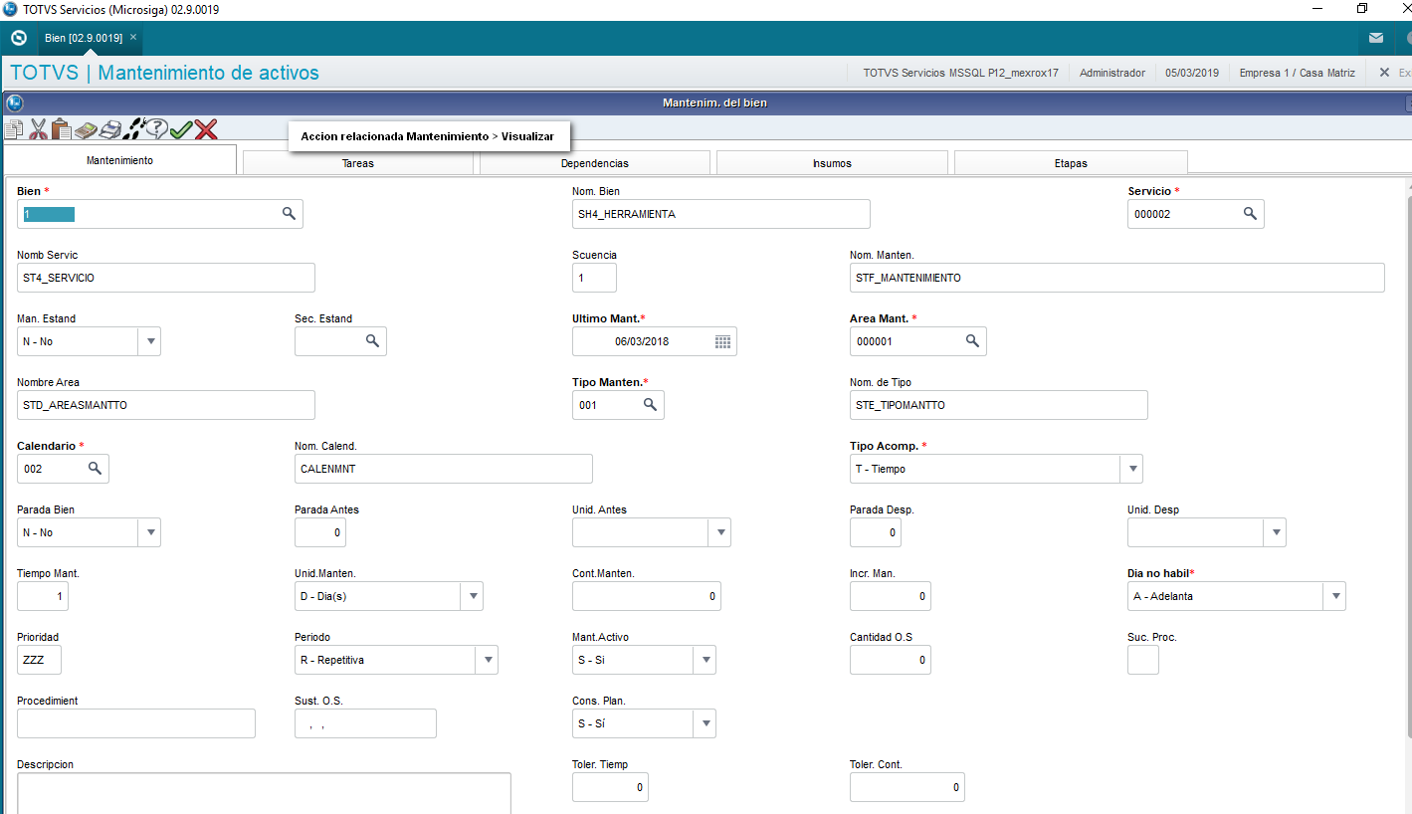1412x814 pixels.
Task: Open calendar picker for Ultimo Mant.
Action: coord(723,341)
